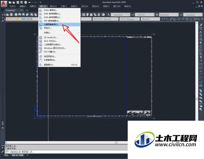This screenshot has width=204, height=159.
Task: Open the quick access toolbar customize arrow
Action: tap(40, 2)
